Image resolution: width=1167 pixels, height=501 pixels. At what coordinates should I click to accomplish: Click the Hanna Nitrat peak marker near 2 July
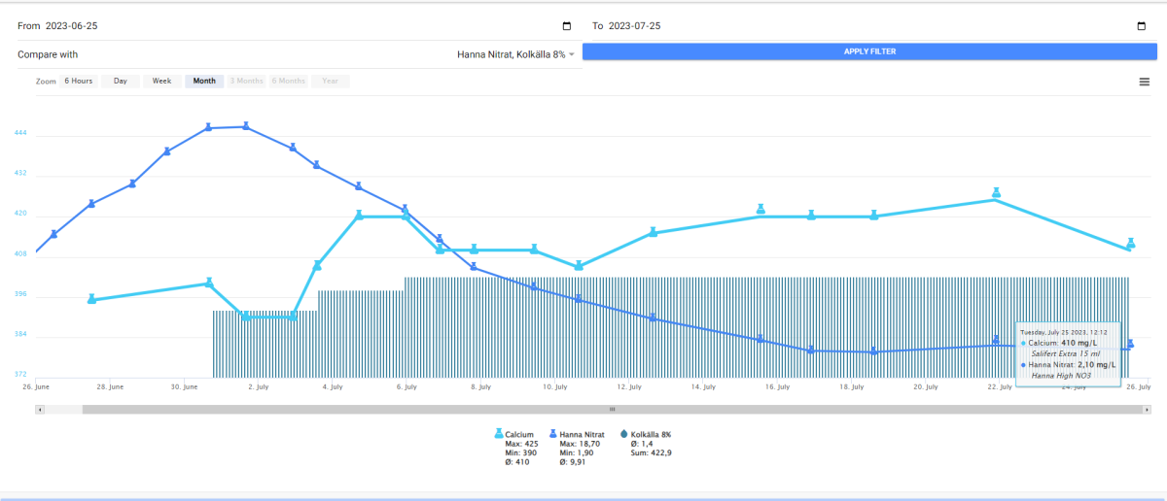click(x=246, y=125)
